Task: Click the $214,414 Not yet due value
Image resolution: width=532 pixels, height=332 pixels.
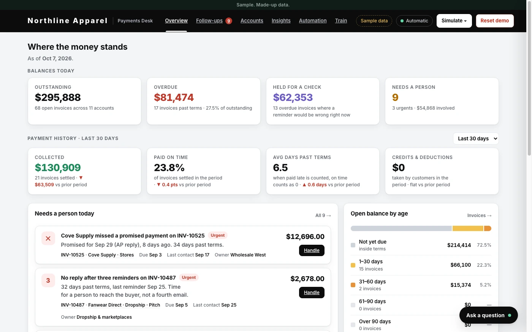Action: tap(459, 245)
